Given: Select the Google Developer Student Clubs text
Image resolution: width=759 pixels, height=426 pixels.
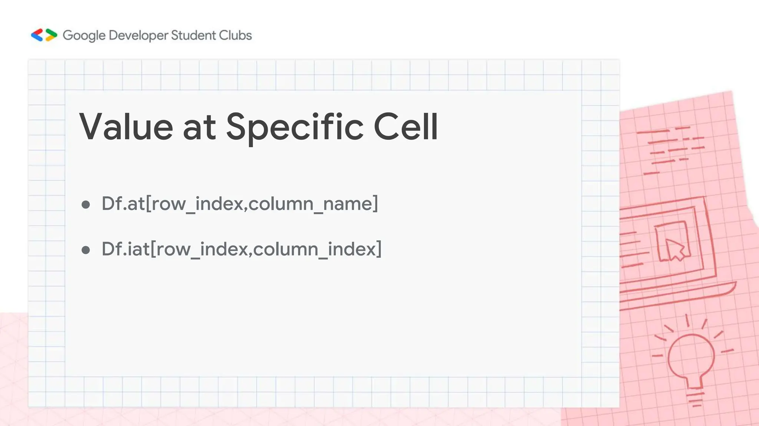Looking at the screenshot, I should (157, 35).
